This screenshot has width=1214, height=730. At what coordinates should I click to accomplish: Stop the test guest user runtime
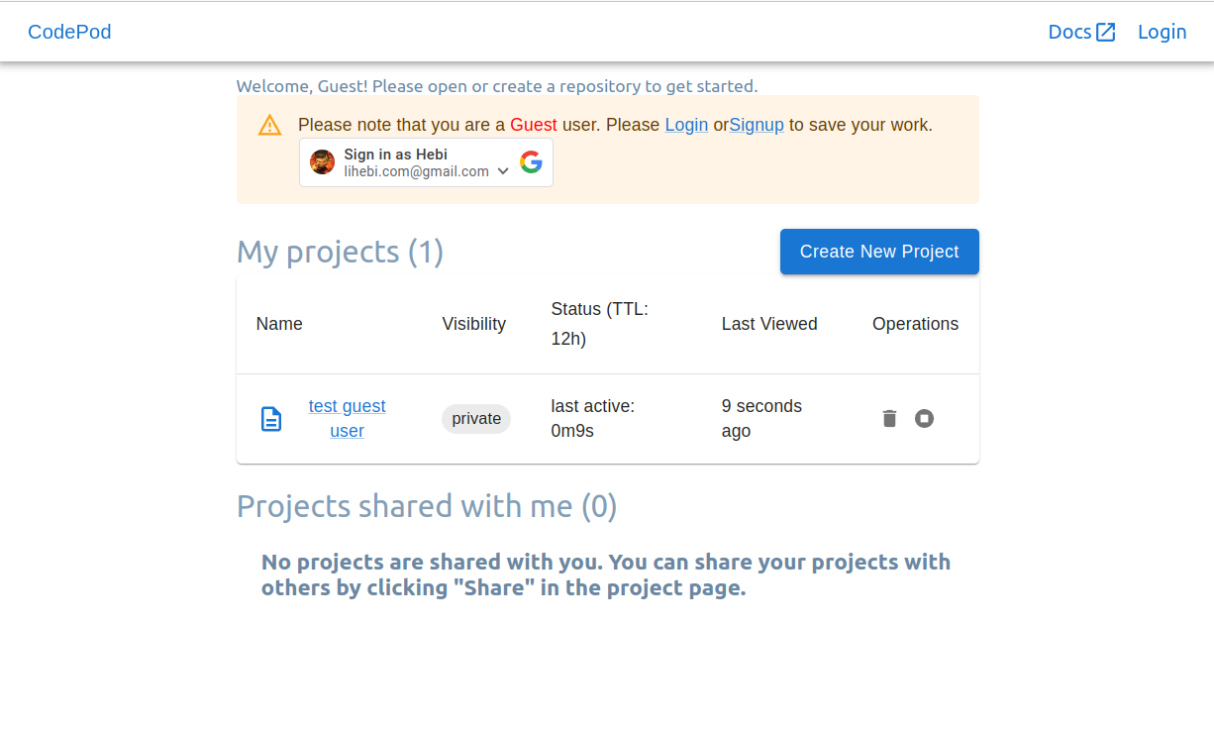tap(924, 419)
